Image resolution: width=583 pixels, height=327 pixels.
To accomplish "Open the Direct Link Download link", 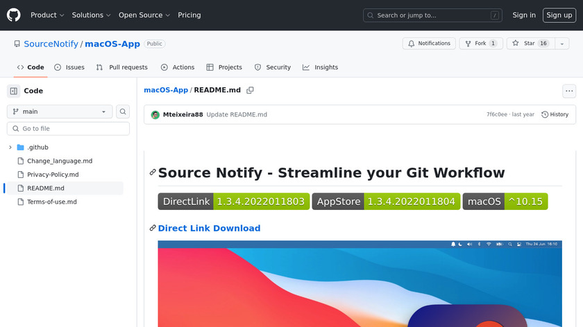I will (209, 228).
